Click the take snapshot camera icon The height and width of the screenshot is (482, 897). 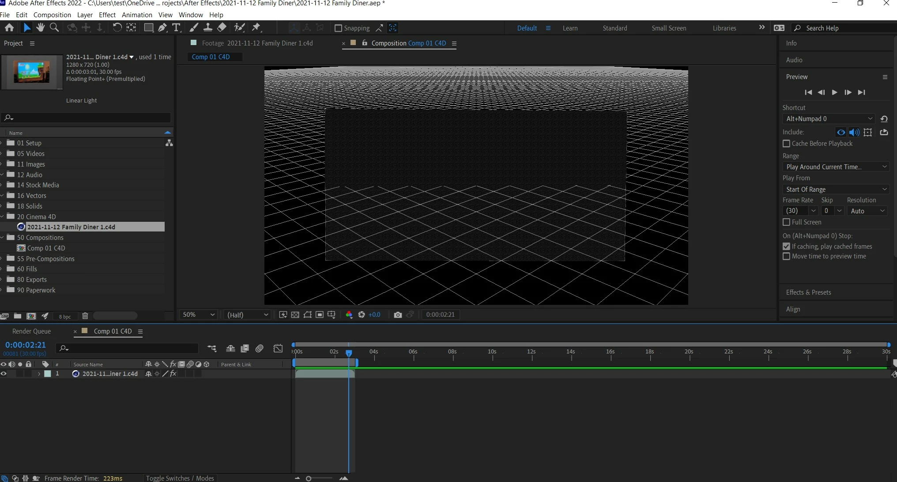click(x=398, y=315)
